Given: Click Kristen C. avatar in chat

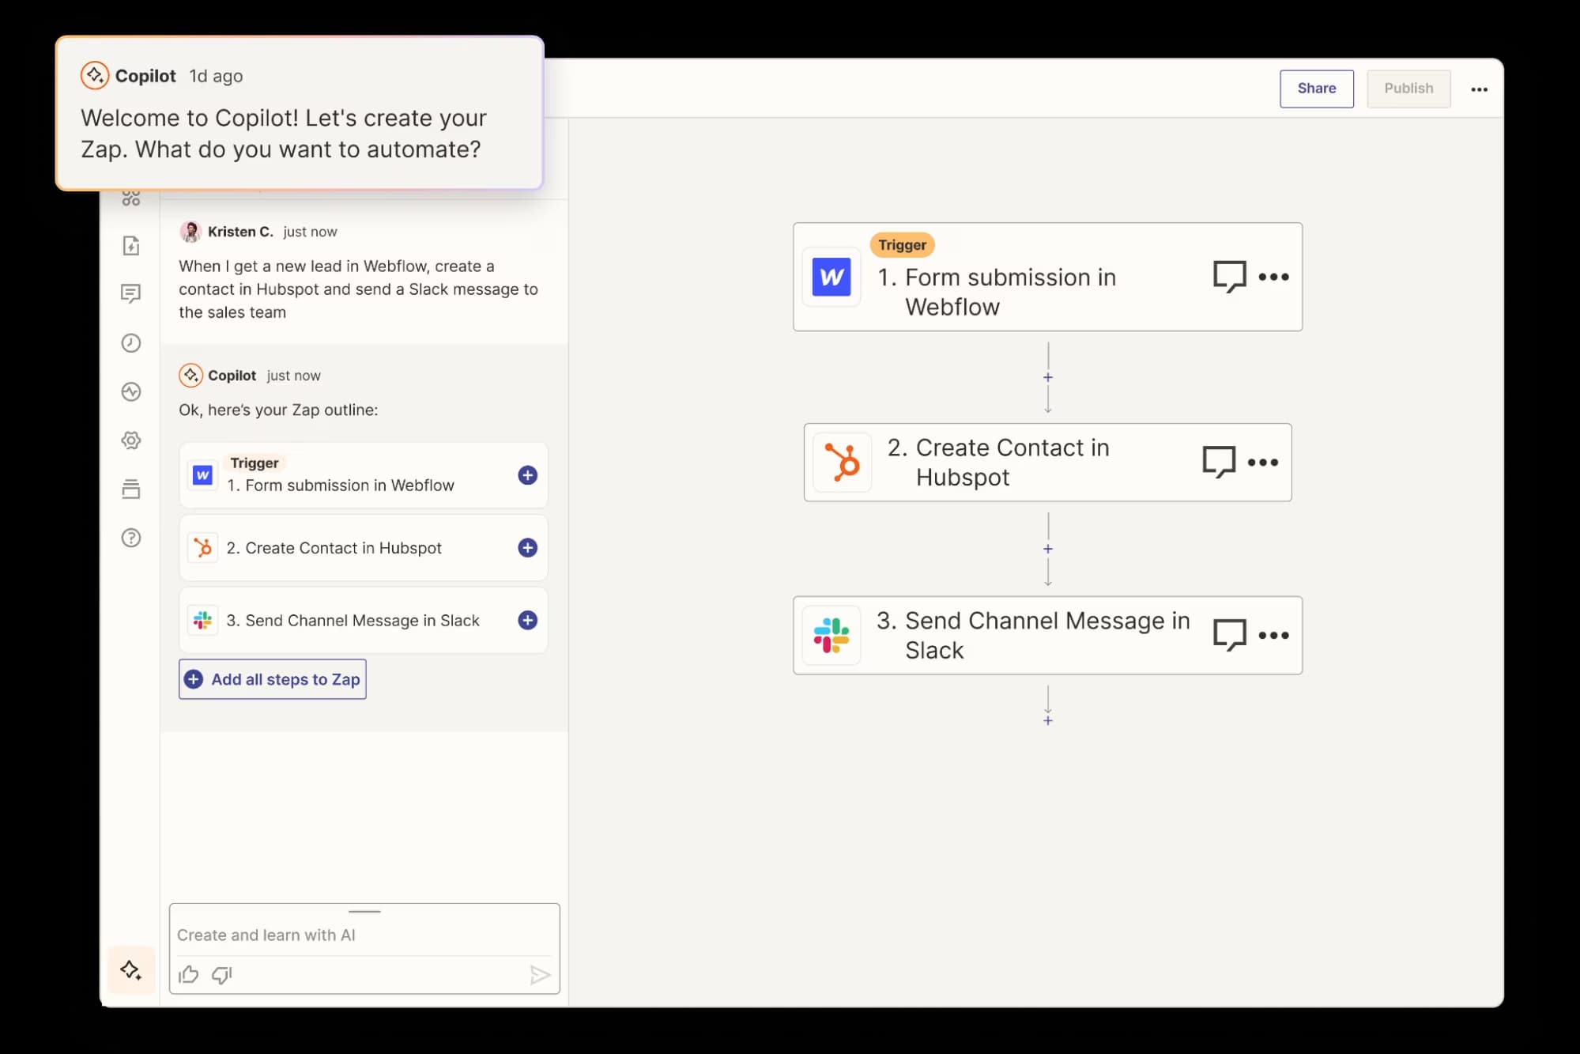Looking at the screenshot, I should 190,232.
